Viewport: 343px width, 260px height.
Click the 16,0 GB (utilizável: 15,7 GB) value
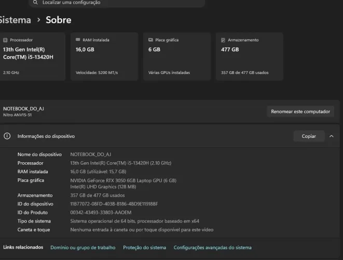(x=98, y=172)
